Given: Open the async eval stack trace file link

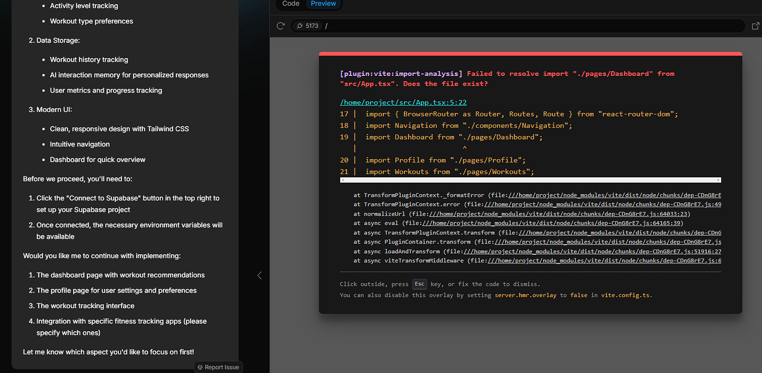Looking at the screenshot, I should point(551,223).
